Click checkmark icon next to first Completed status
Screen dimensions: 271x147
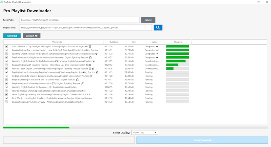pos(157,46)
